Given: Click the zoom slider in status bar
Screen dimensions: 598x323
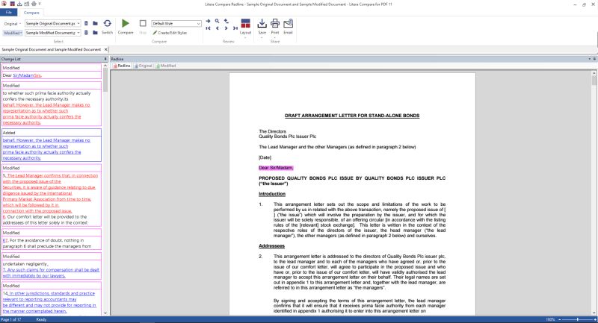Looking at the screenshot, I should 577,319.
